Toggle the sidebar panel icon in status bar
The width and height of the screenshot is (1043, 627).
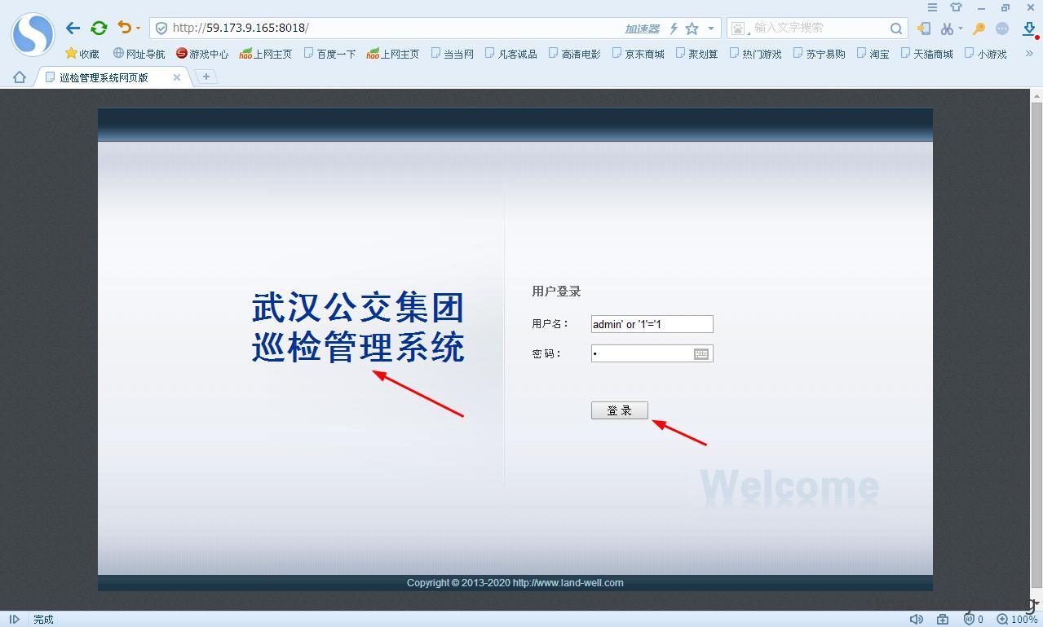(x=14, y=620)
